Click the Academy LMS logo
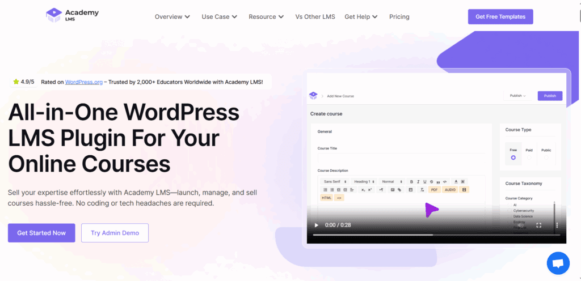 [72, 15]
